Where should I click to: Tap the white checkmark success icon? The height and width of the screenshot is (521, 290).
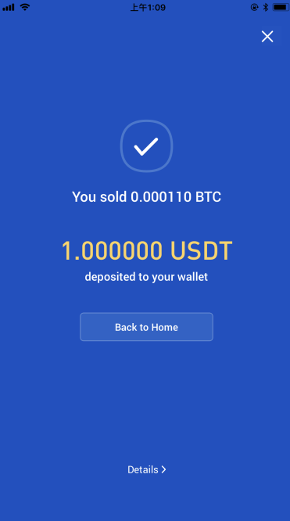point(146,146)
